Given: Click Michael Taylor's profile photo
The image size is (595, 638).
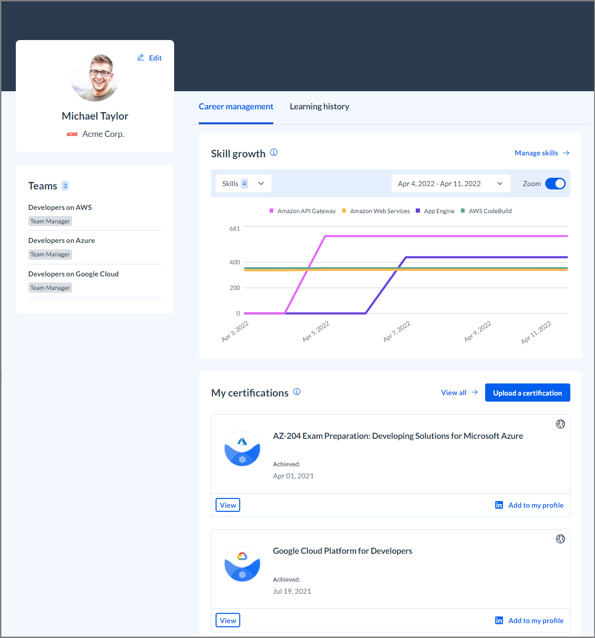Looking at the screenshot, I should [x=95, y=77].
